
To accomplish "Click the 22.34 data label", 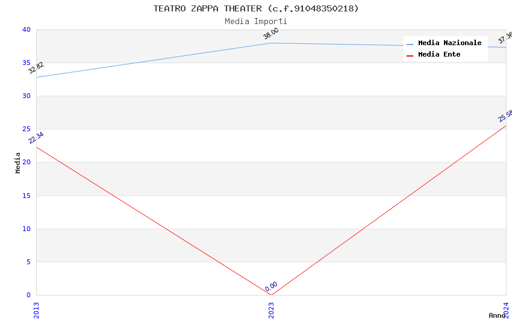I will pyautogui.click(x=36, y=138).
